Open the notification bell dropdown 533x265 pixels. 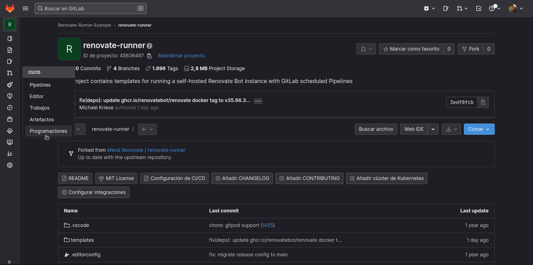click(366, 49)
